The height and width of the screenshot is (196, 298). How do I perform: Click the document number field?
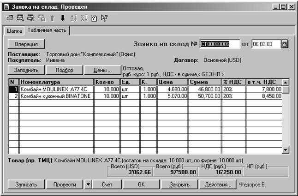(220, 44)
